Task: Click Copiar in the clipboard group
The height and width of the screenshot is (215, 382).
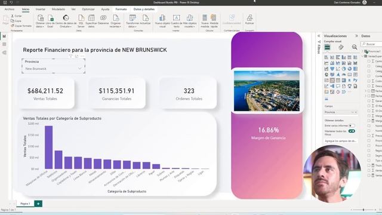Action: click(16, 21)
